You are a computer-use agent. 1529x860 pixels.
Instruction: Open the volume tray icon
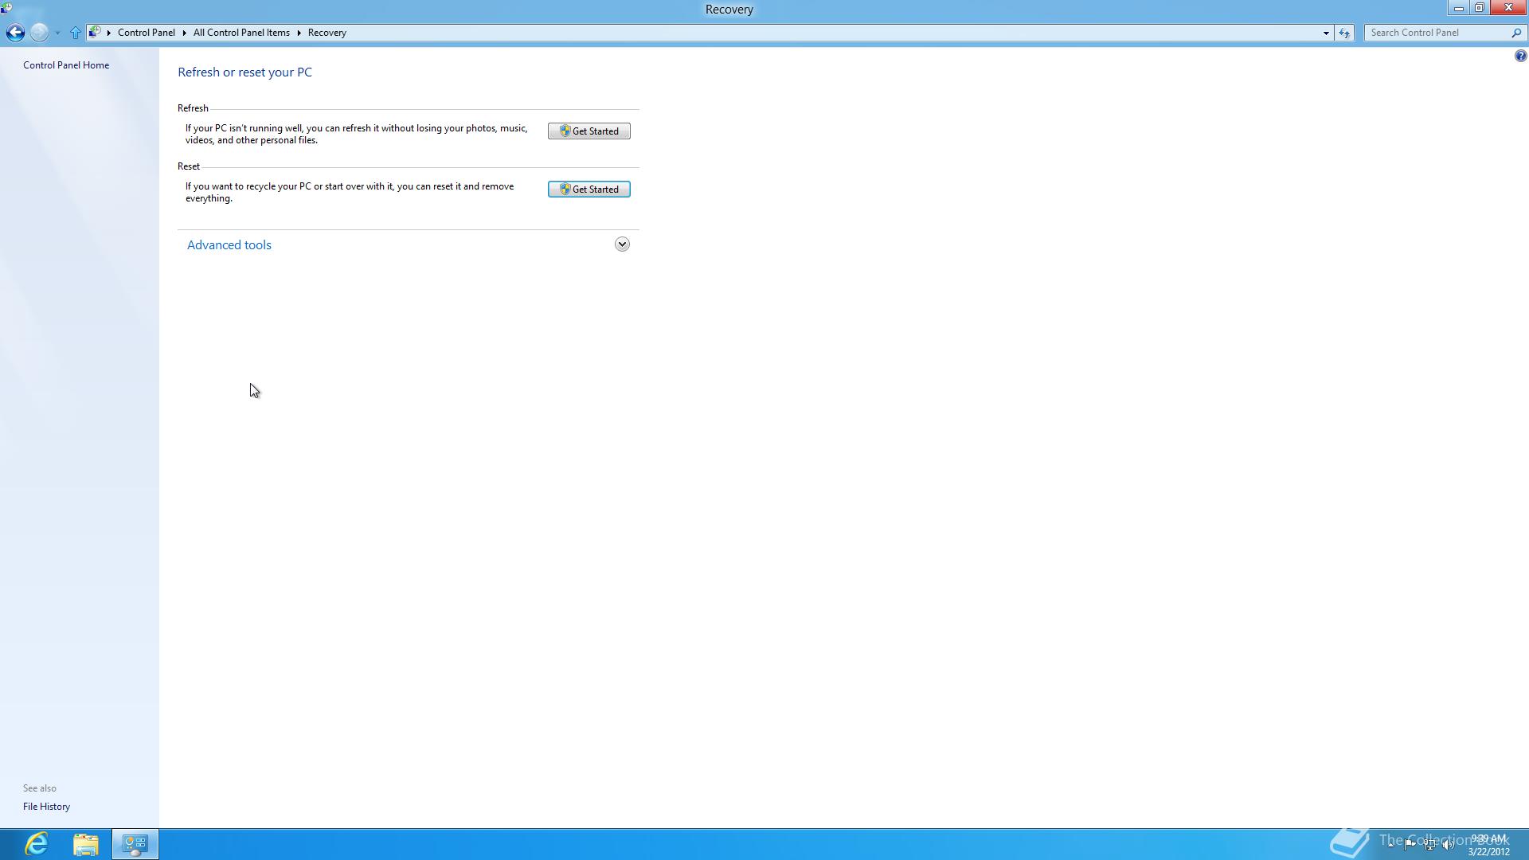(x=1448, y=845)
